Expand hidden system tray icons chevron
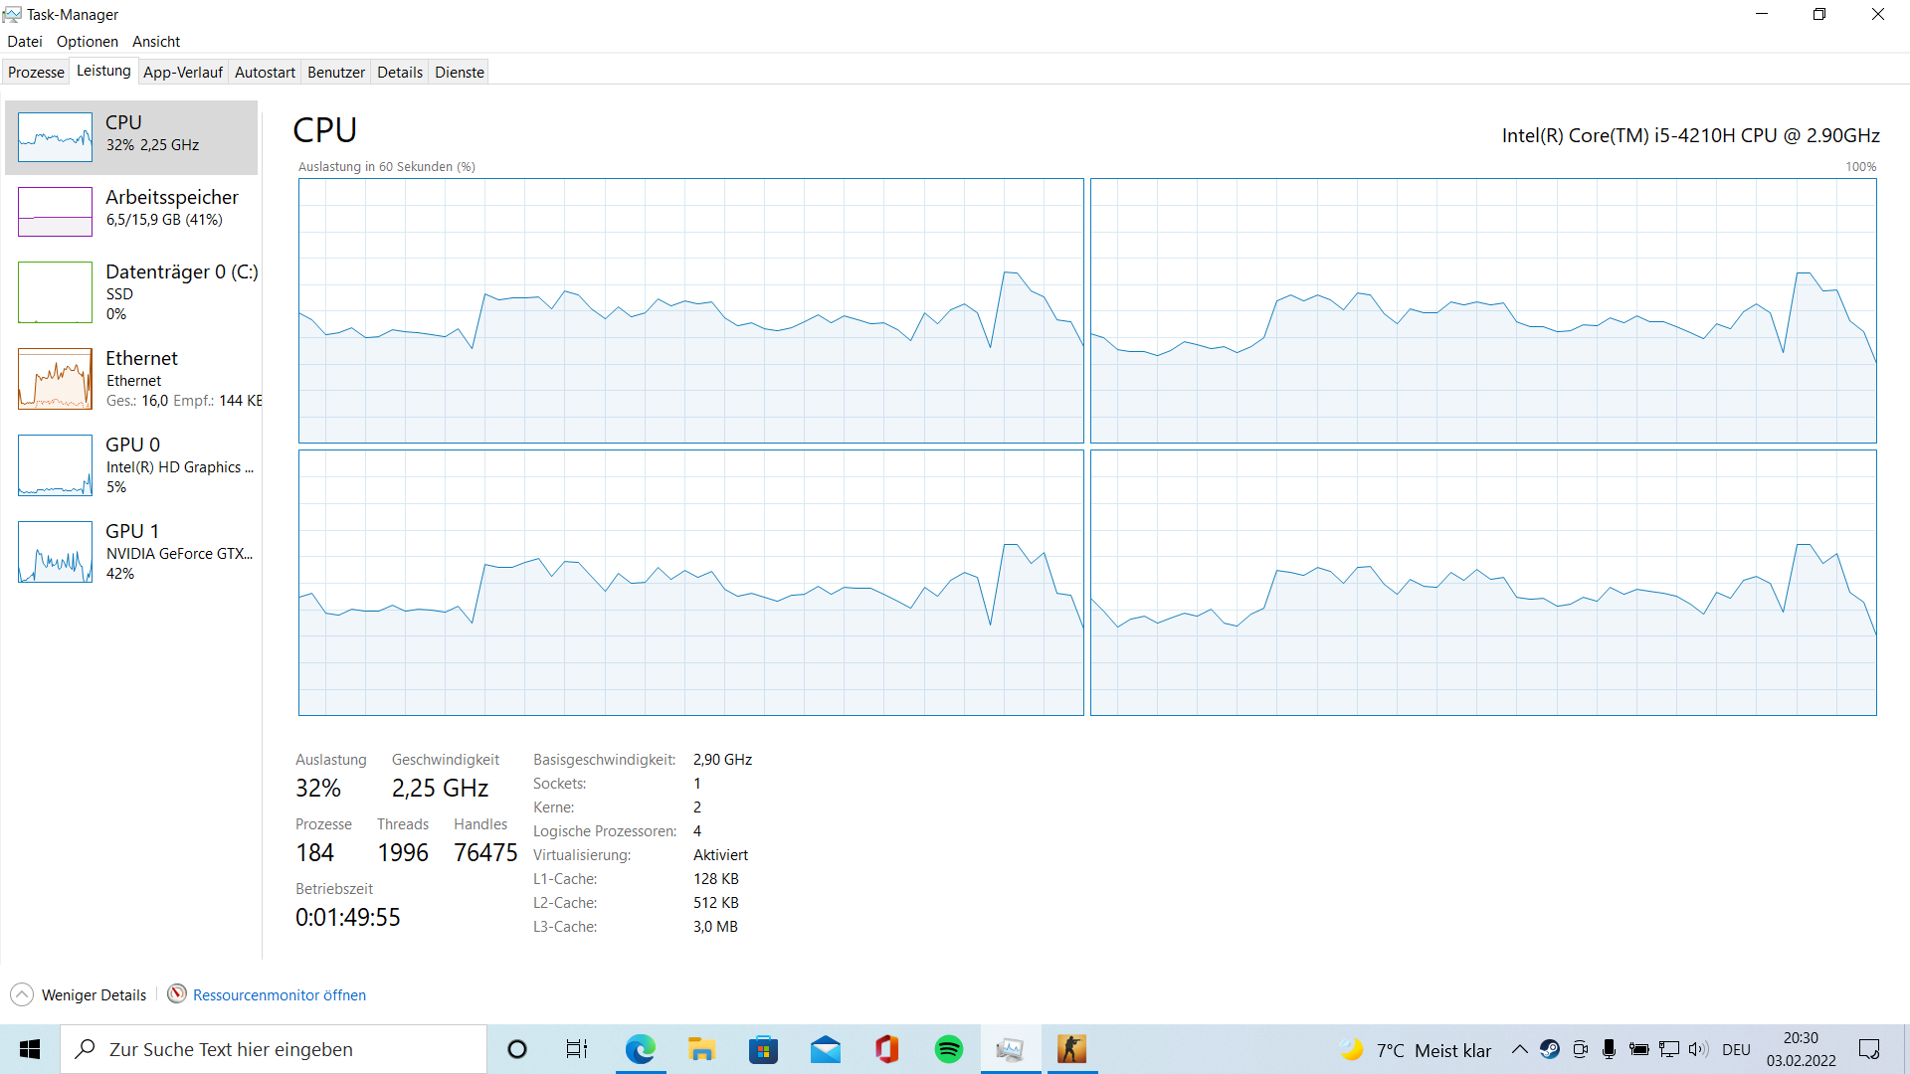 pos(1519,1050)
